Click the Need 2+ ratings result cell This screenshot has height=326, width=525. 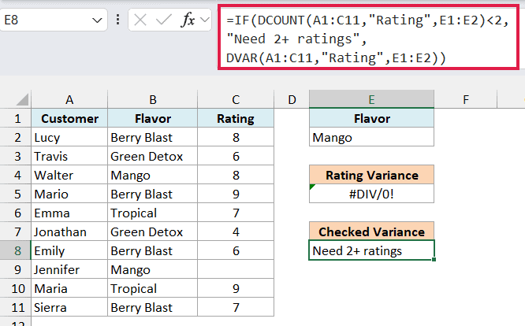click(371, 250)
